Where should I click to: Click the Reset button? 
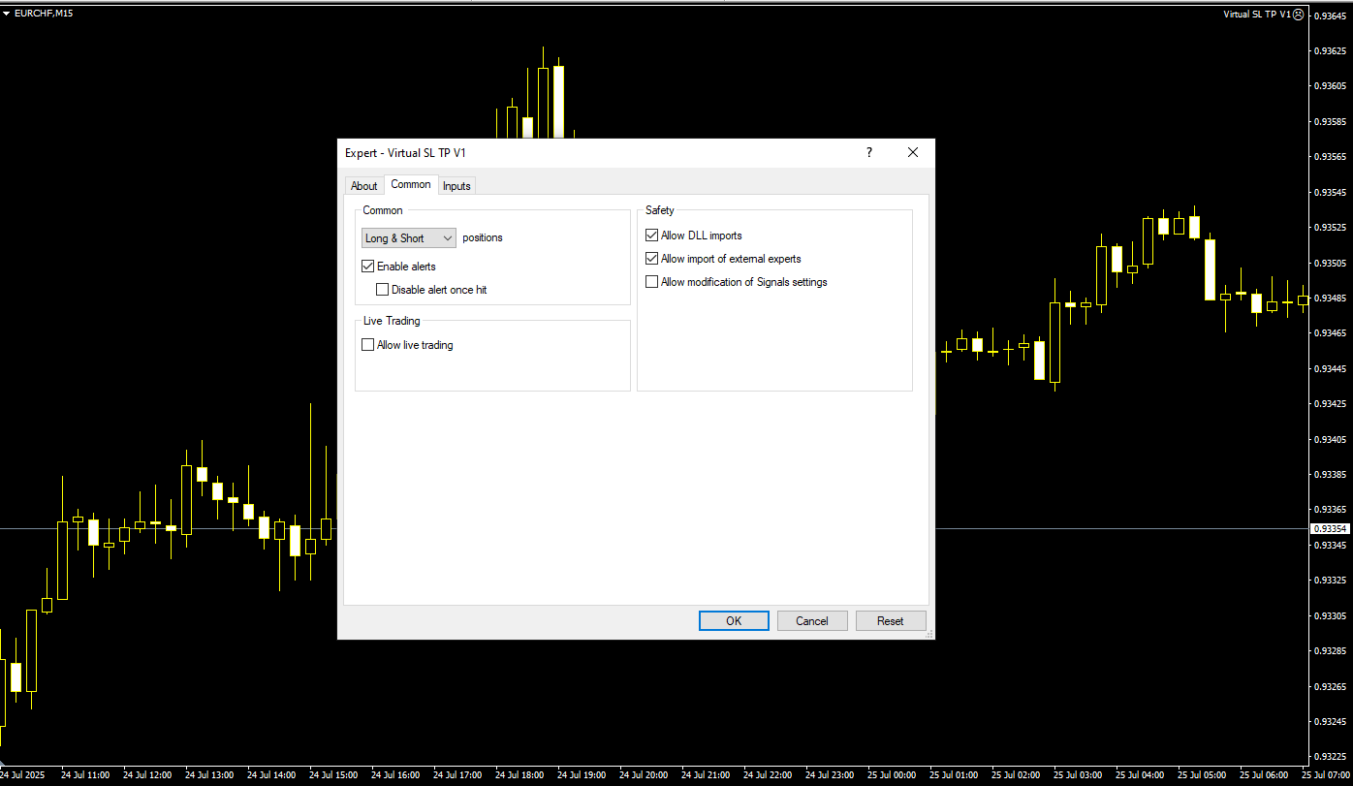pyautogui.click(x=891, y=621)
